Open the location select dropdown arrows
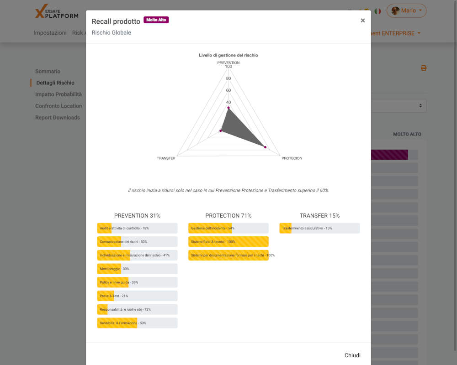 click(x=420, y=106)
